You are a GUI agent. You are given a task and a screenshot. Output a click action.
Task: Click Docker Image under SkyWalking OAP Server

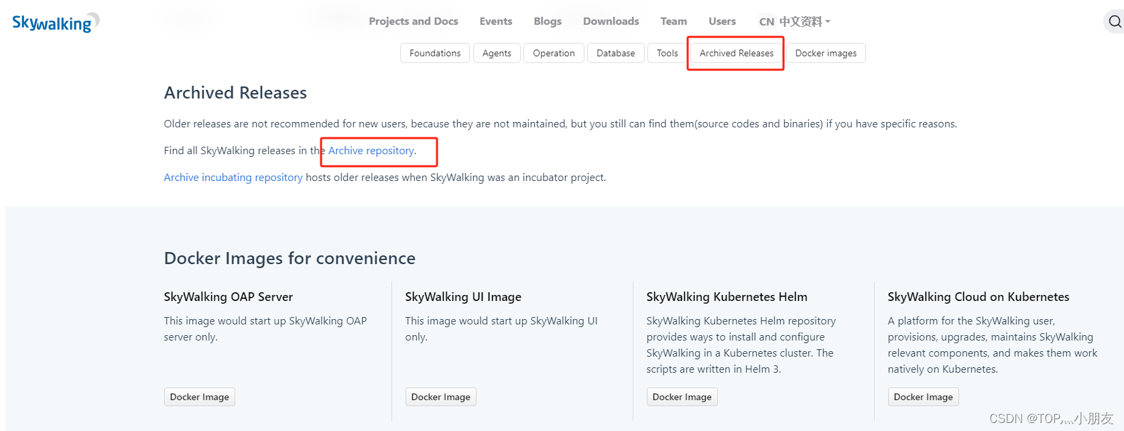click(199, 397)
